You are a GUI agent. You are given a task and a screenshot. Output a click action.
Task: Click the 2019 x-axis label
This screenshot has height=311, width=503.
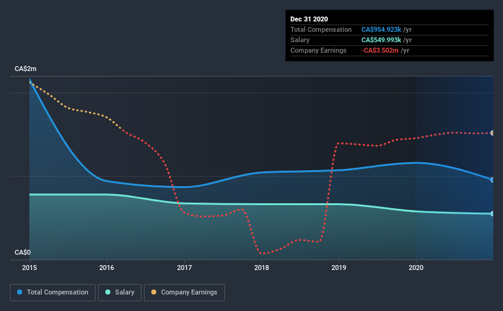point(339,268)
